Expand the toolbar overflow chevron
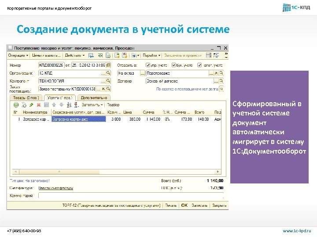 coord(226,55)
